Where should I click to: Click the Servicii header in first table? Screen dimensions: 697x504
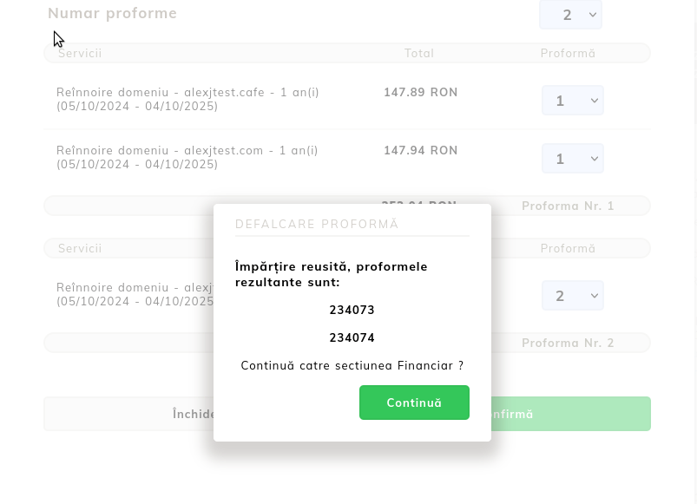click(80, 53)
